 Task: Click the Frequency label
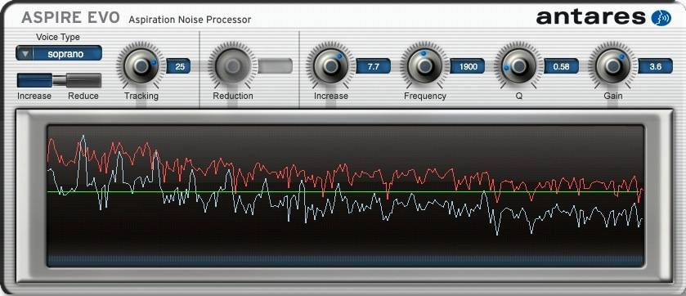pyautogui.click(x=425, y=96)
